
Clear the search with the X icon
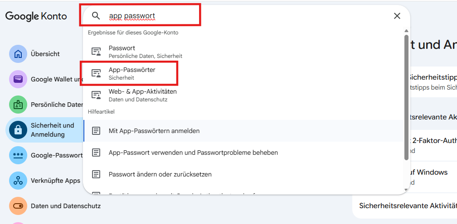click(x=397, y=16)
